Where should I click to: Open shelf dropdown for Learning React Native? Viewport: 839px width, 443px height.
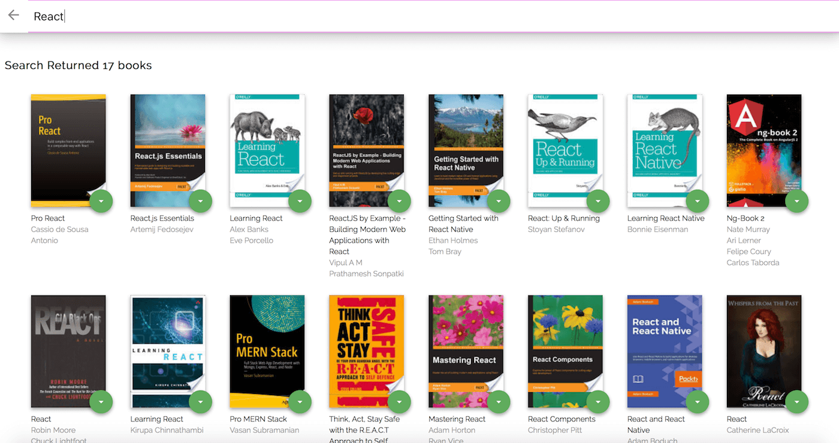pyautogui.click(x=698, y=201)
